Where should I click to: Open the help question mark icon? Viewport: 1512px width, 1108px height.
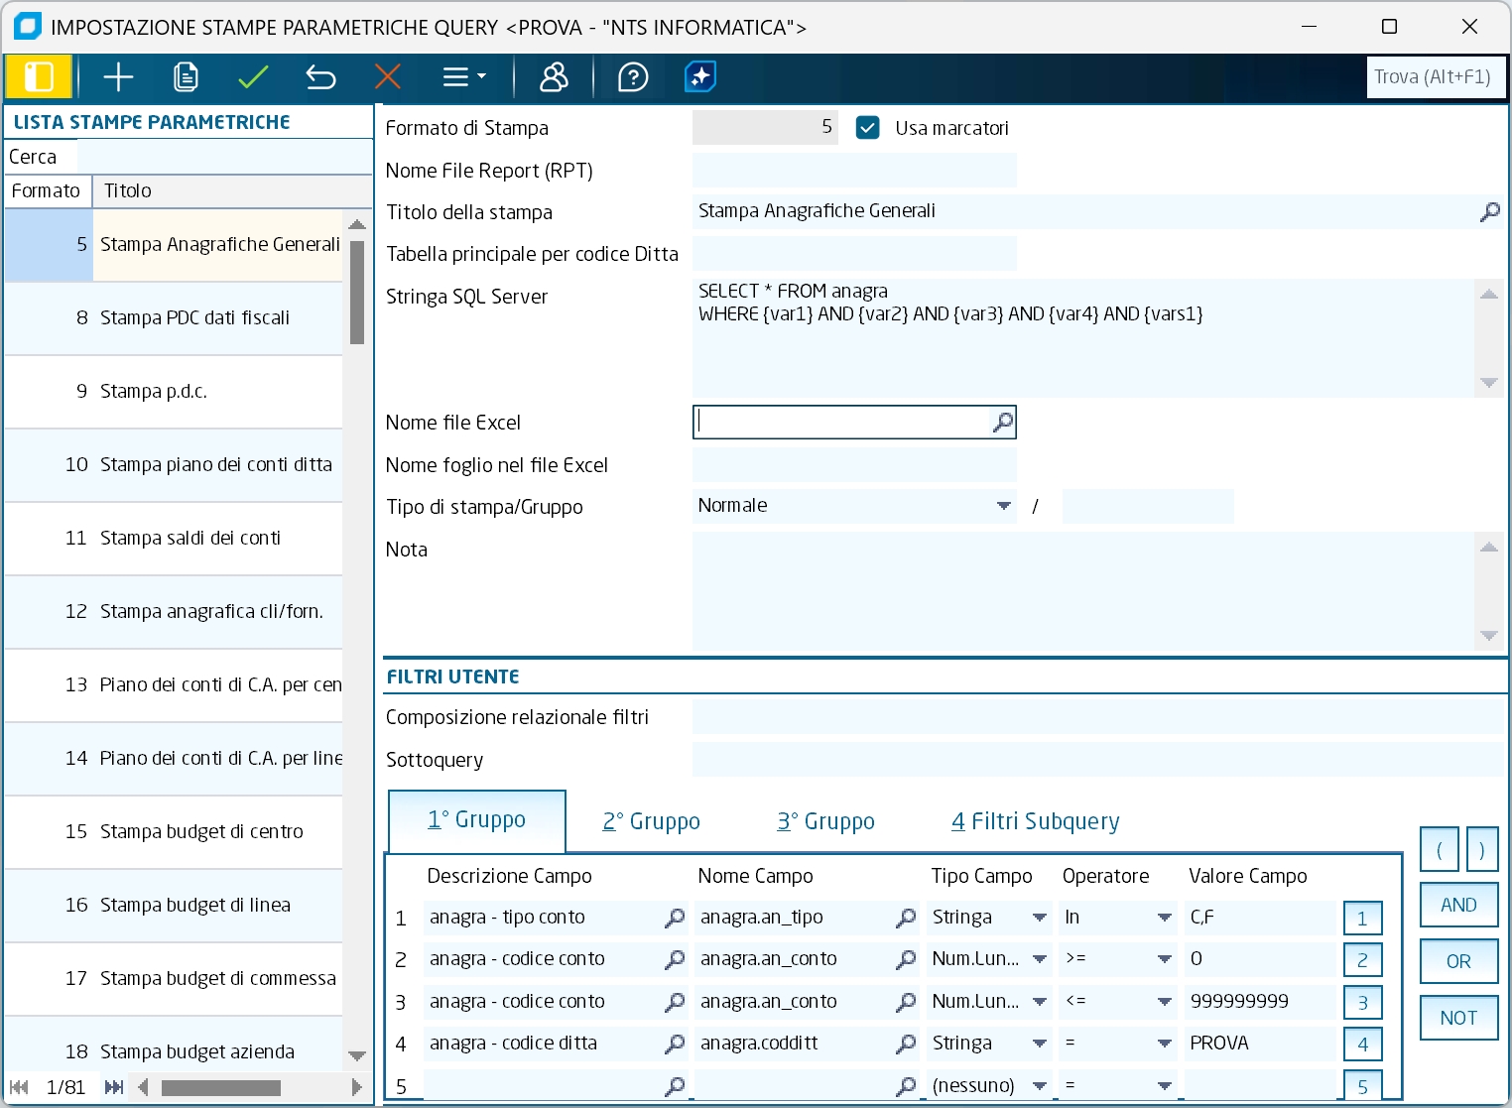click(633, 77)
